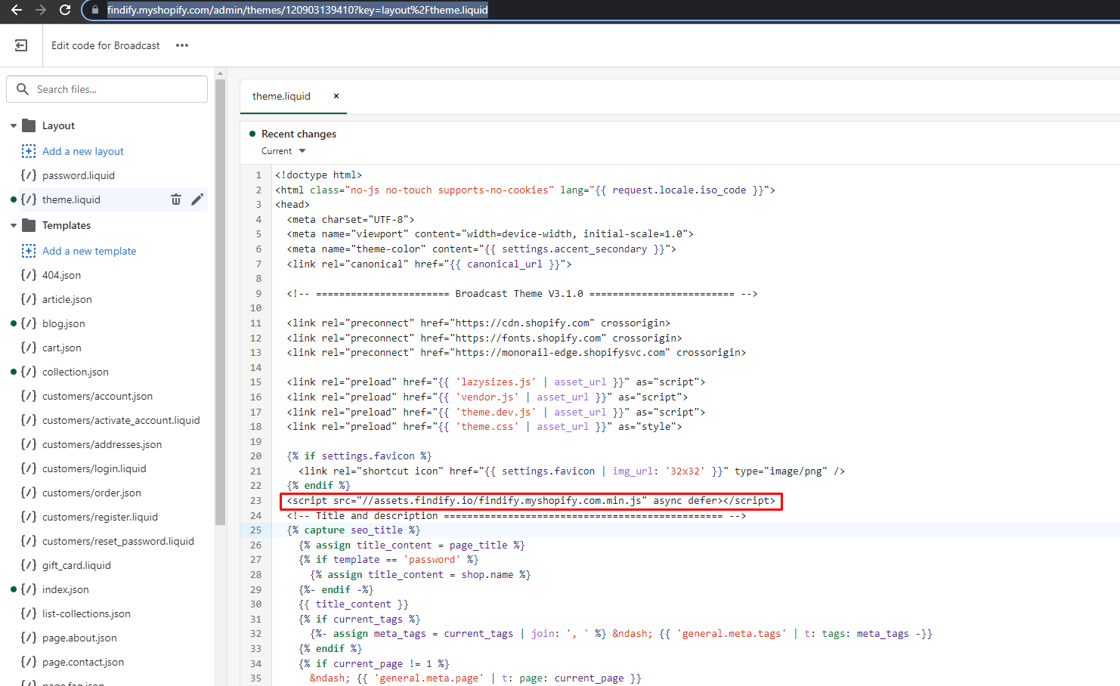Click the findify script tag on line 23

coord(531,501)
